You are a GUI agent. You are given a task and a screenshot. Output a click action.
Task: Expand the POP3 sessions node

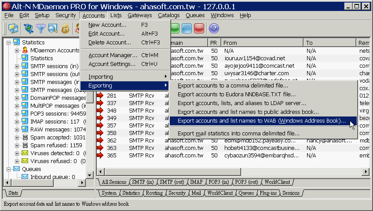coord(17,114)
